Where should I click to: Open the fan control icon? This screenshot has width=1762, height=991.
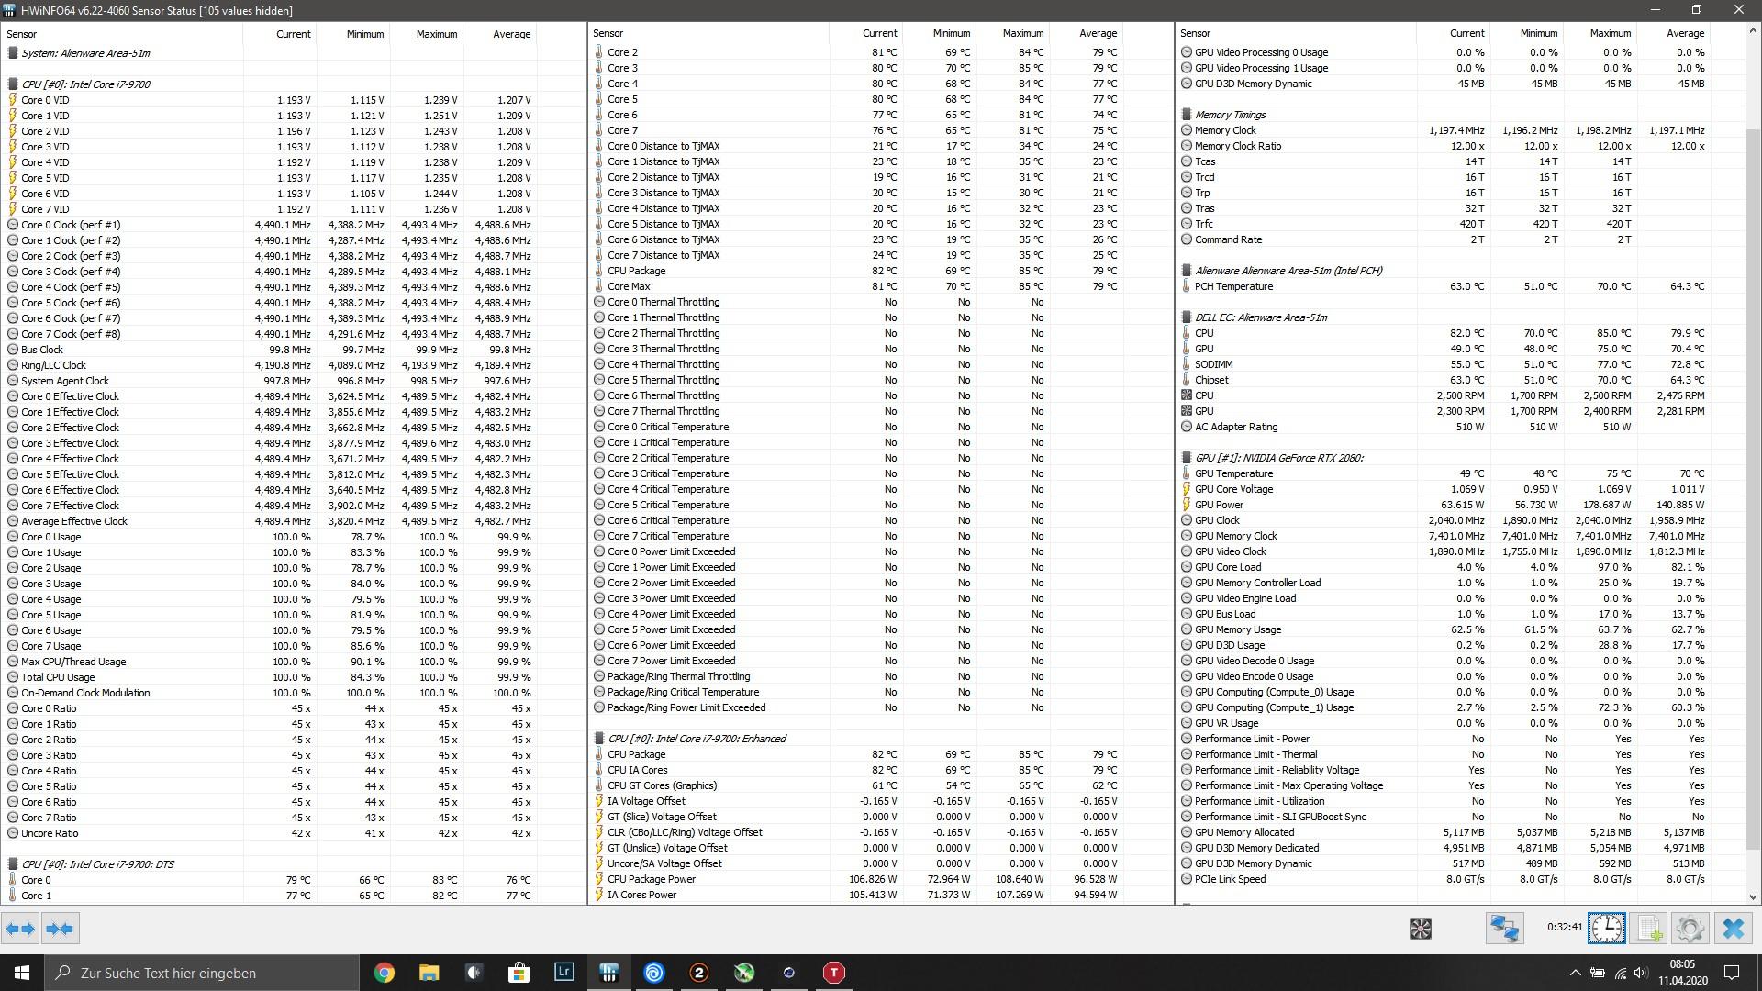click(x=1420, y=929)
